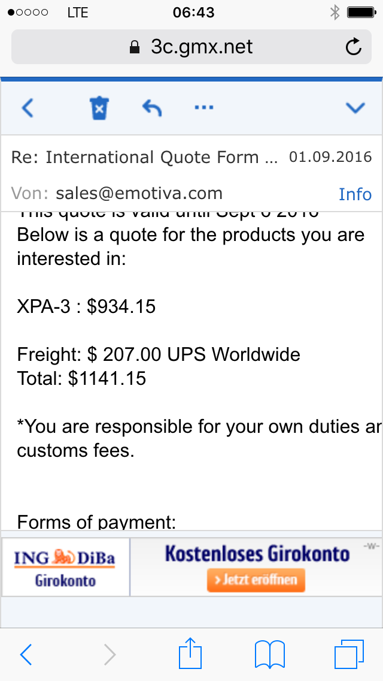
Task: Tap the status bar clock
Action: (x=193, y=12)
